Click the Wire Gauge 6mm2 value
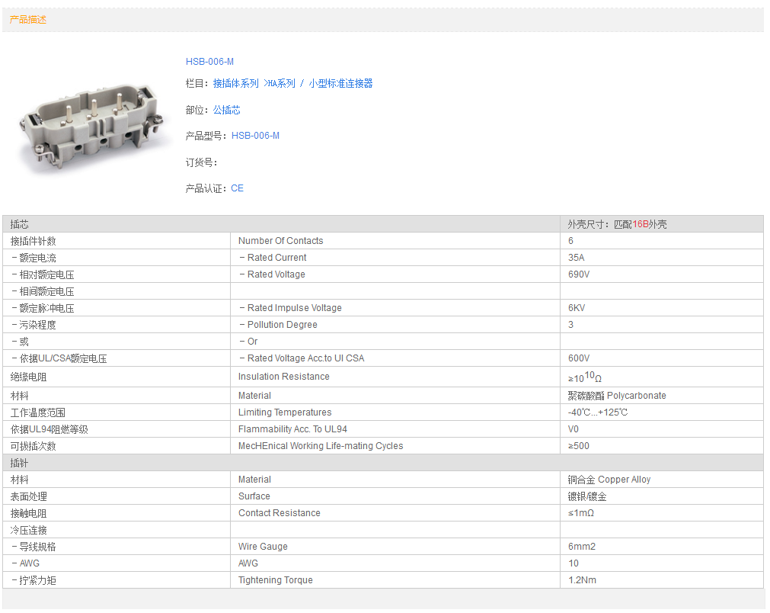Viewport: 770px width, 613px height. pos(581,547)
